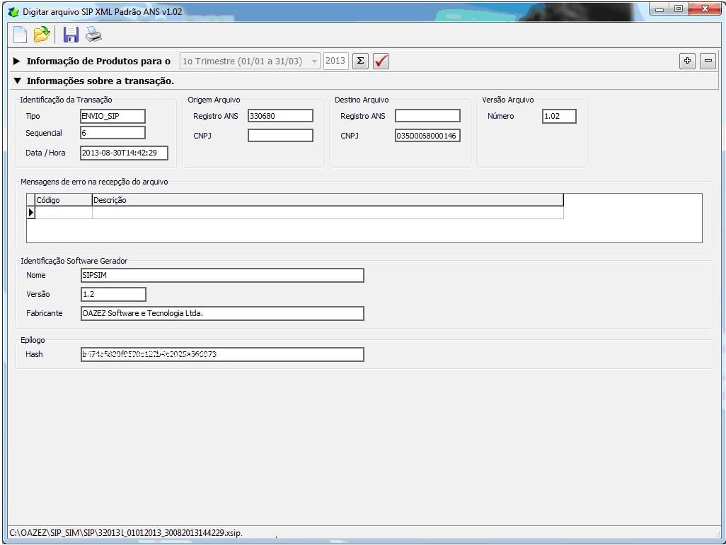Click the Descrição column header
The image size is (726, 545).
pyautogui.click(x=328, y=200)
